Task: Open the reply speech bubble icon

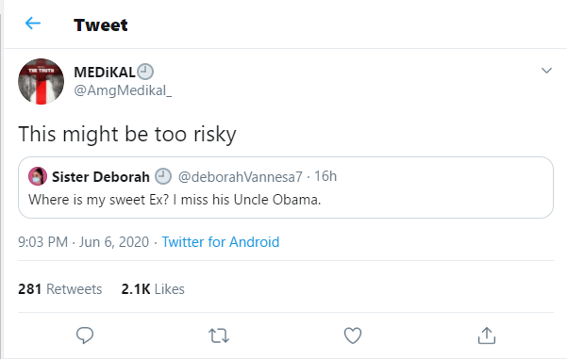Action: click(85, 335)
